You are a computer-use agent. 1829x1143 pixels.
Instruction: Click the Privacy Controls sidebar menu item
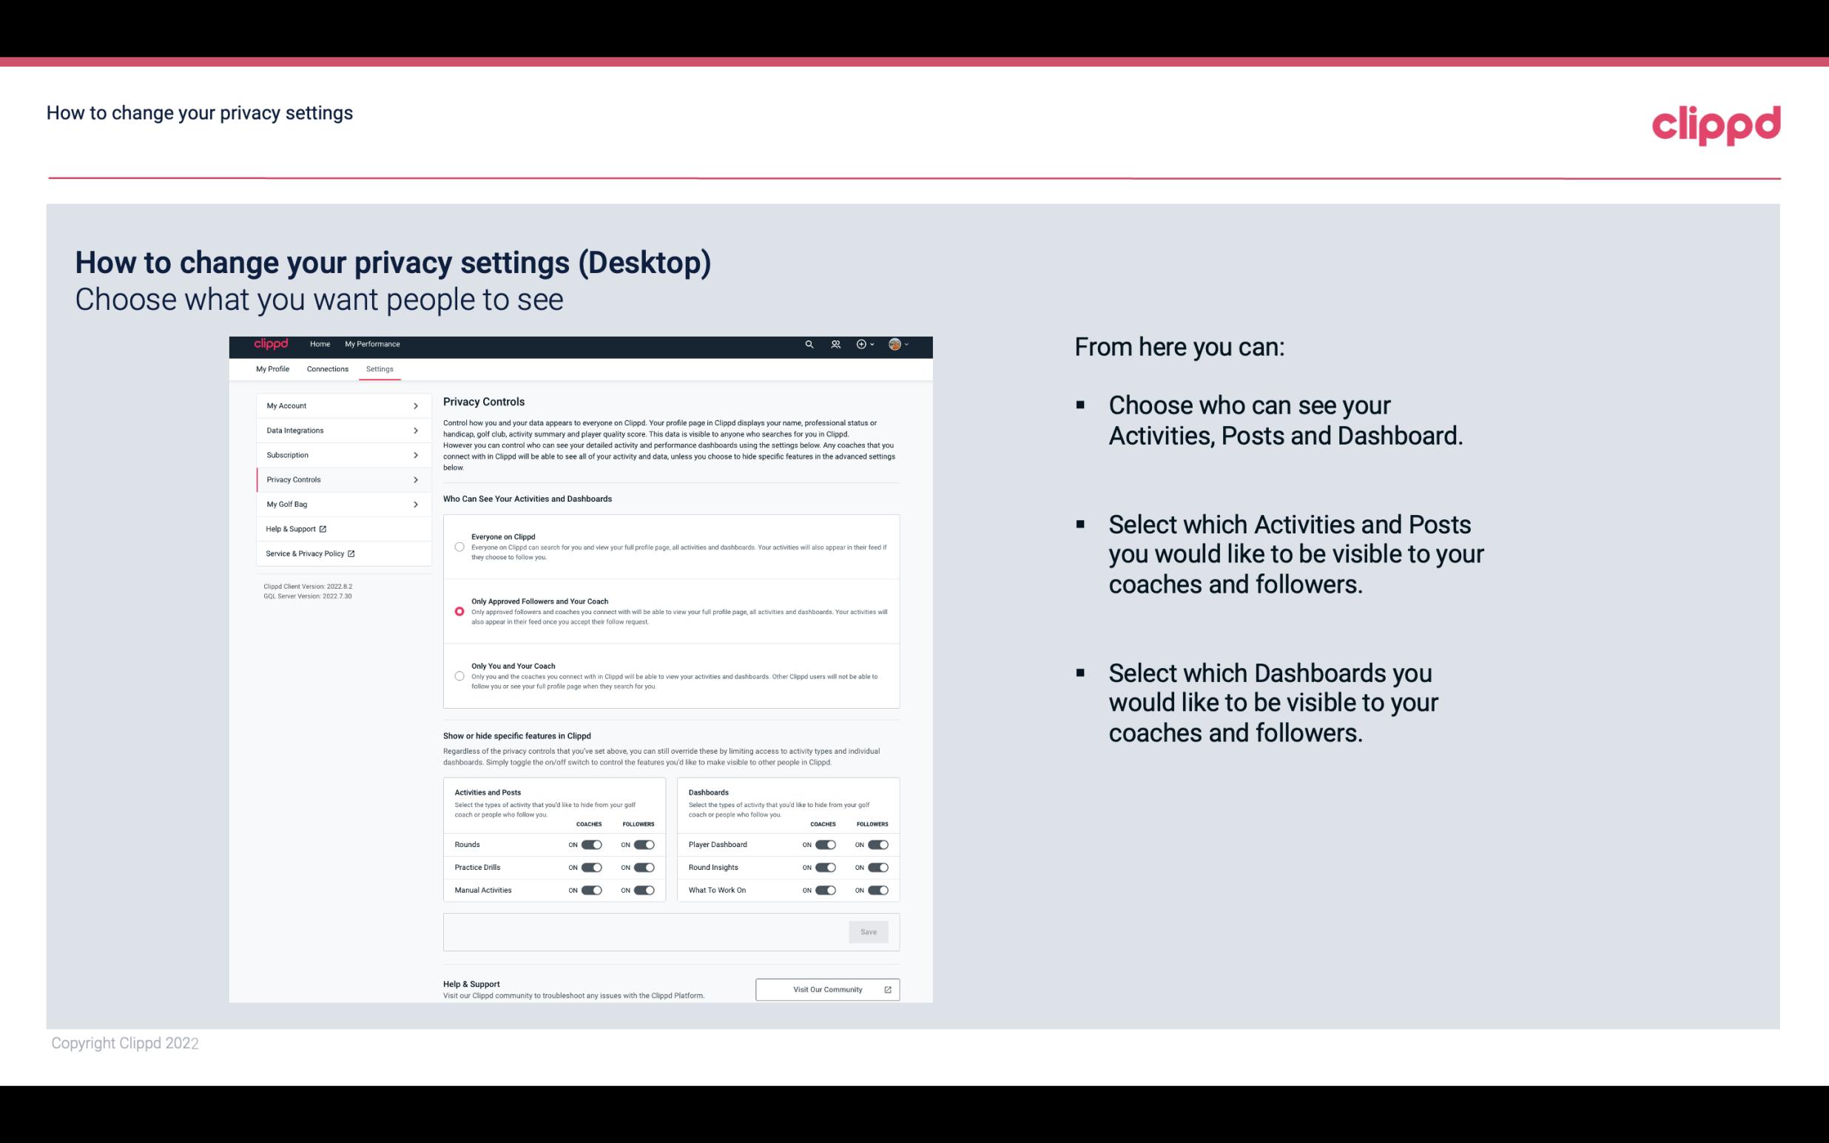coord(337,479)
